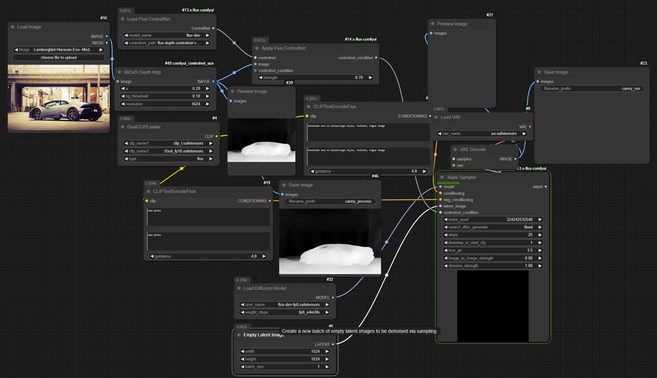Toggle collapse dot on VAE Decode node

pos(455,149)
